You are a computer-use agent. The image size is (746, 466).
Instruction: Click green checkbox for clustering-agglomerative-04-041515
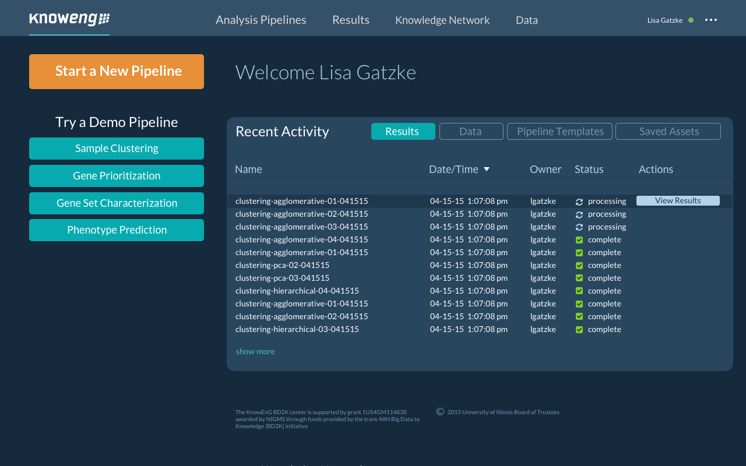(x=579, y=240)
